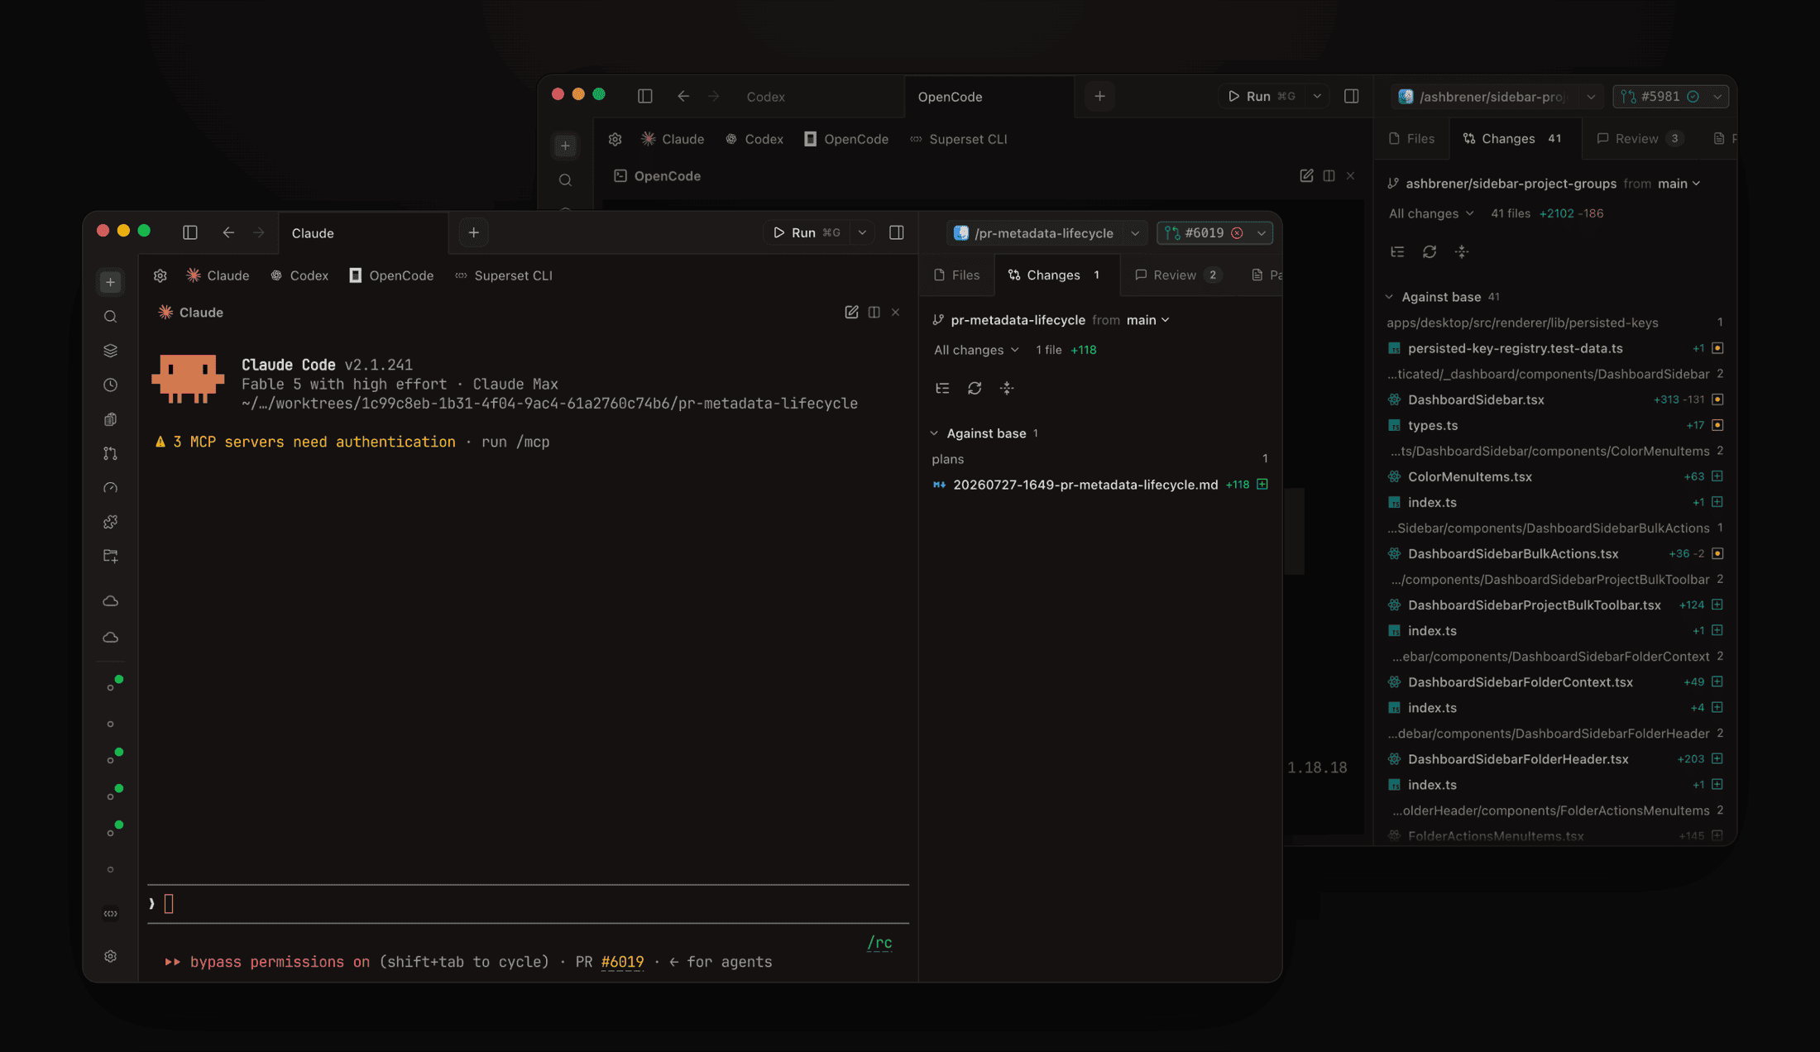1820x1052 pixels.
Task: Select the Codex tab in the OpenCode window
Action: click(765, 97)
